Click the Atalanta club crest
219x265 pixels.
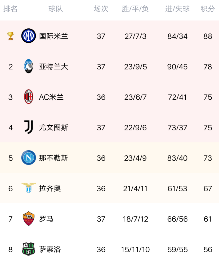tap(29, 66)
